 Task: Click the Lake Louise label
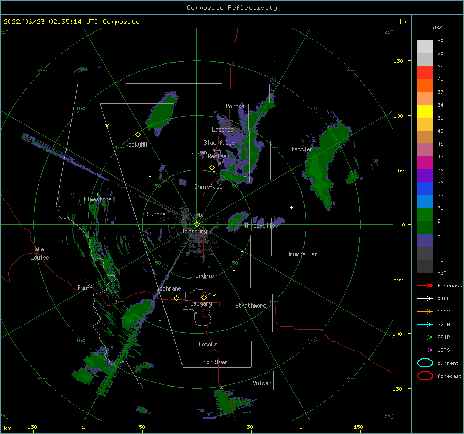click(x=40, y=253)
